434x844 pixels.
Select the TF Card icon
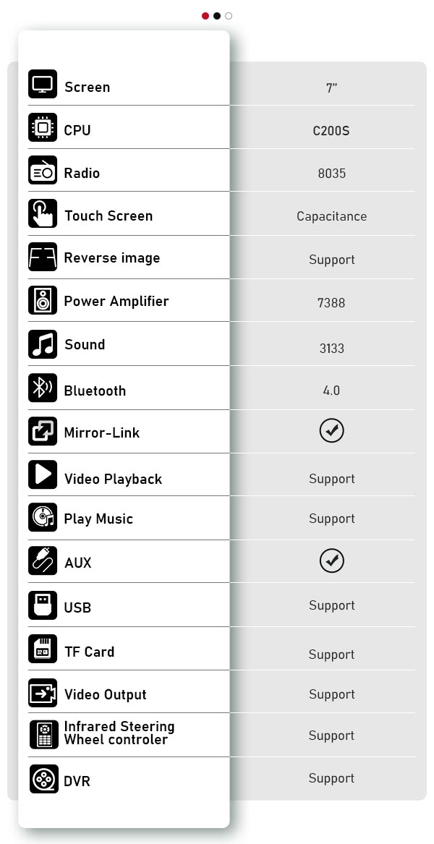[x=43, y=649]
